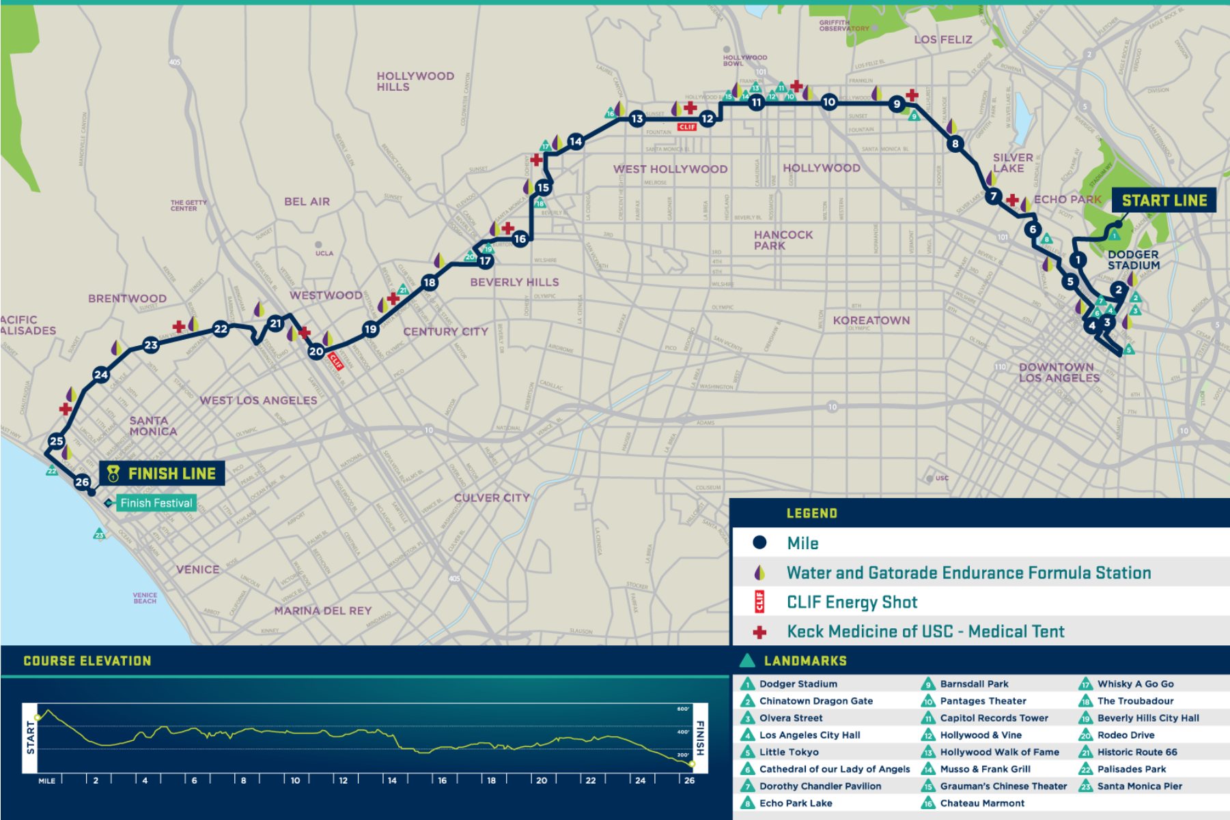Click the triangle icon next to Dodger Stadium entry
Screen dimensions: 1230x820
click(748, 684)
